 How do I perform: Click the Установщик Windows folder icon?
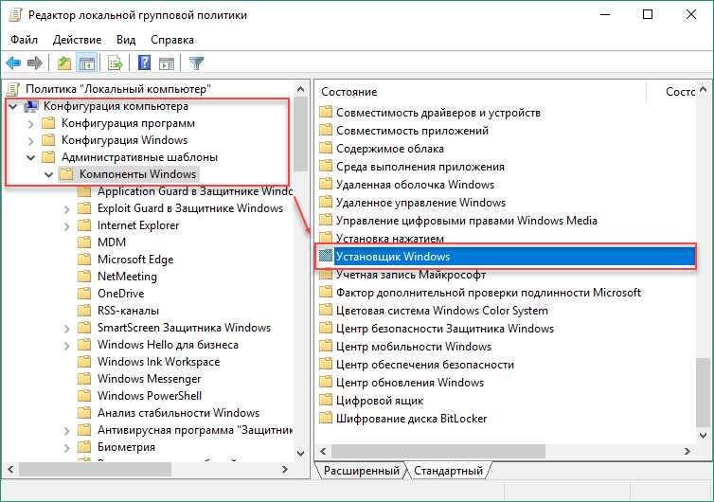(x=326, y=256)
